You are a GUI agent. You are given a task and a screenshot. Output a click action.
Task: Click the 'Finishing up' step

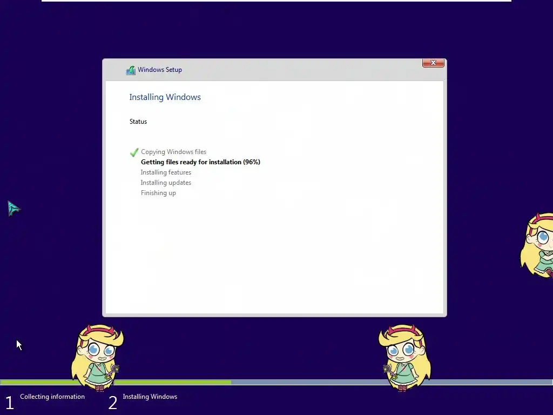(x=158, y=193)
